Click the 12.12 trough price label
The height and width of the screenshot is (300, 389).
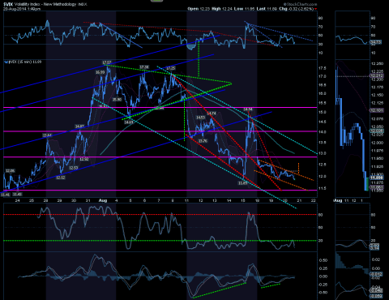tap(61, 178)
